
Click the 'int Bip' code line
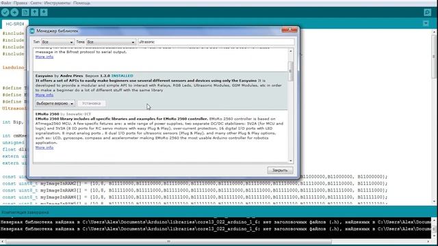click(13, 122)
